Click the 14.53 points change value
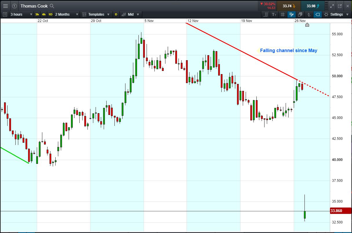The image size is (352, 233). [271, 8]
